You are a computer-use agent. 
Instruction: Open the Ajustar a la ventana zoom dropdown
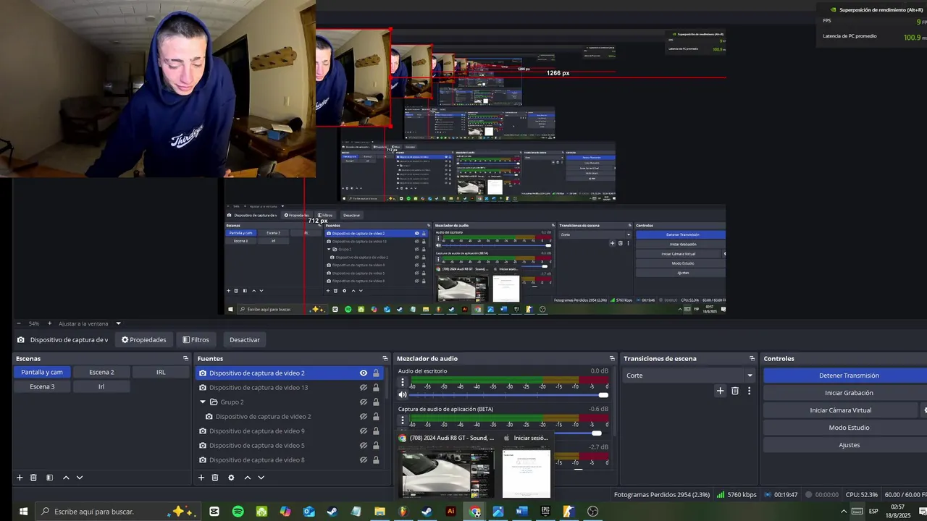(x=118, y=323)
